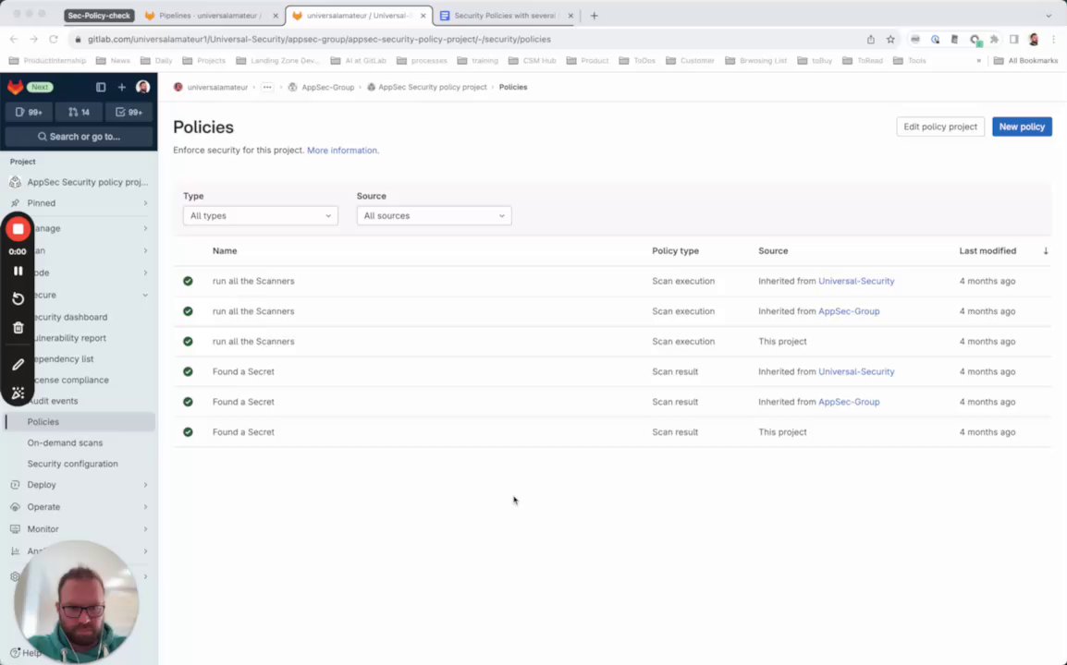Open the merge requests counter showing 14
The height and width of the screenshot is (665, 1067).
pyautogui.click(x=79, y=112)
